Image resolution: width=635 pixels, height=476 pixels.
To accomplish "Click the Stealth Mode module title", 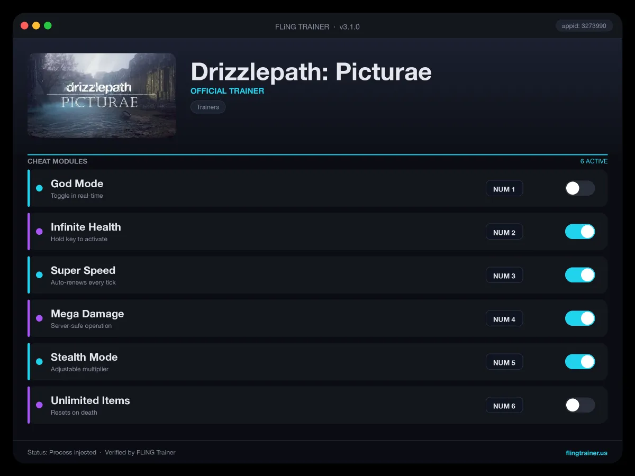I will [x=84, y=357].
